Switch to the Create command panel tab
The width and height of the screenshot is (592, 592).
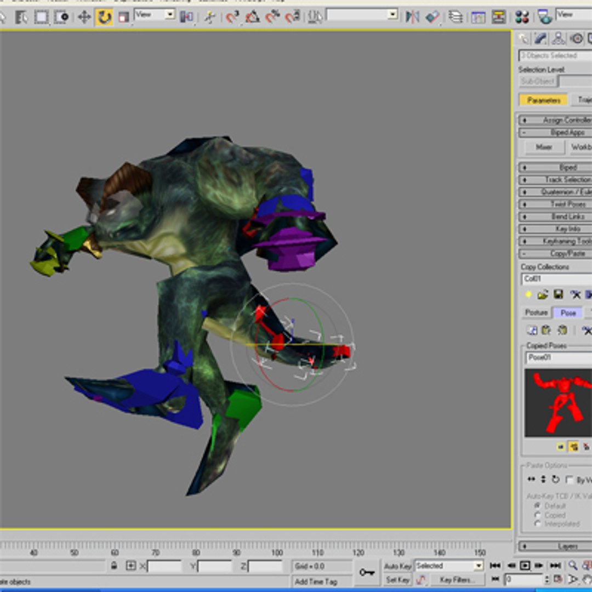(x=523, y=38)
